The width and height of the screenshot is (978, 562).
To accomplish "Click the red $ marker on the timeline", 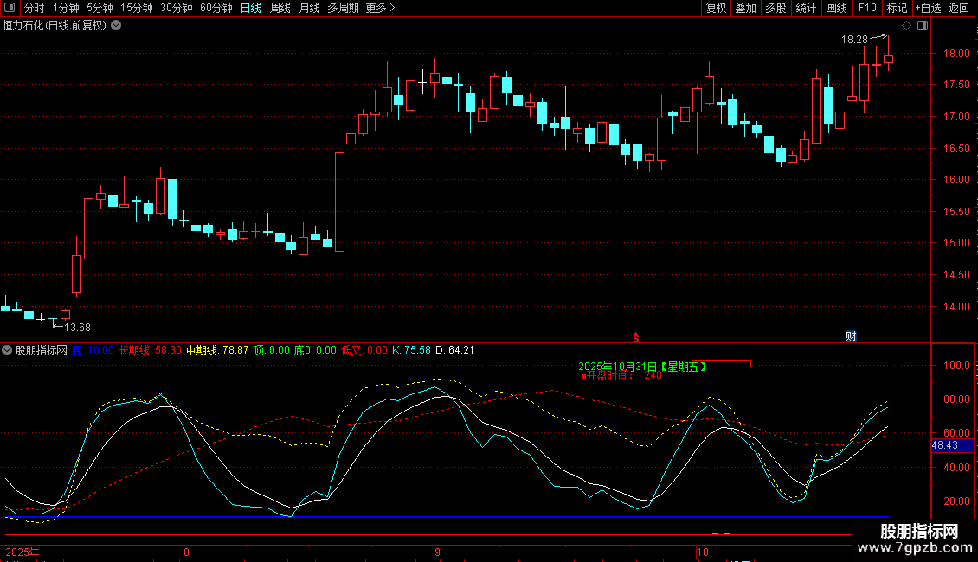I will [636, 336].
